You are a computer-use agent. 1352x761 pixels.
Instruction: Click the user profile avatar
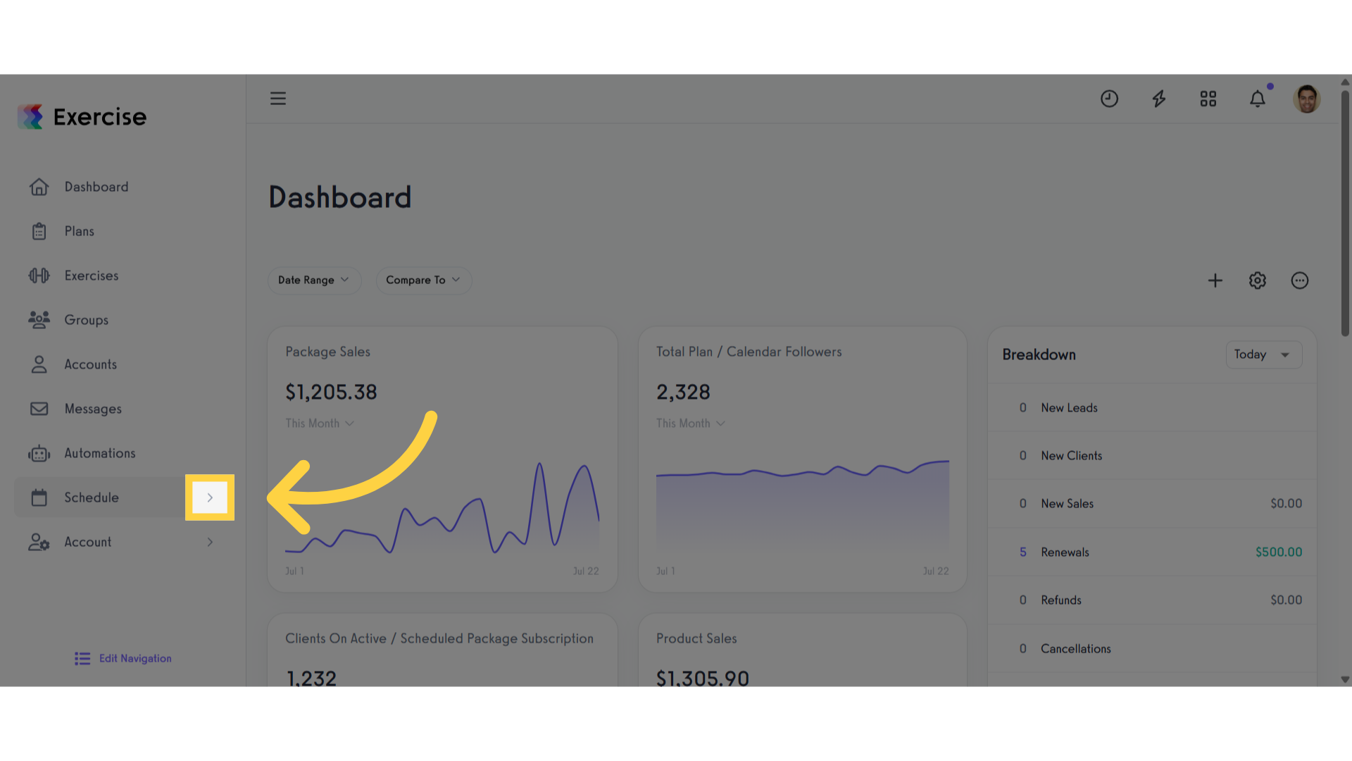pos(1307,99)
